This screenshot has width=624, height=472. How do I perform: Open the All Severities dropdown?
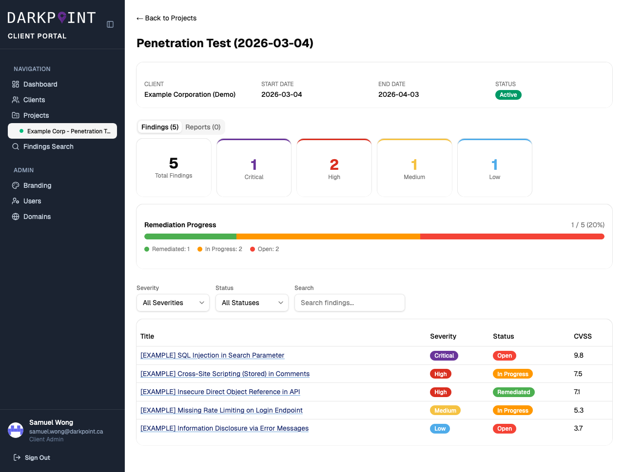point(173,303)
